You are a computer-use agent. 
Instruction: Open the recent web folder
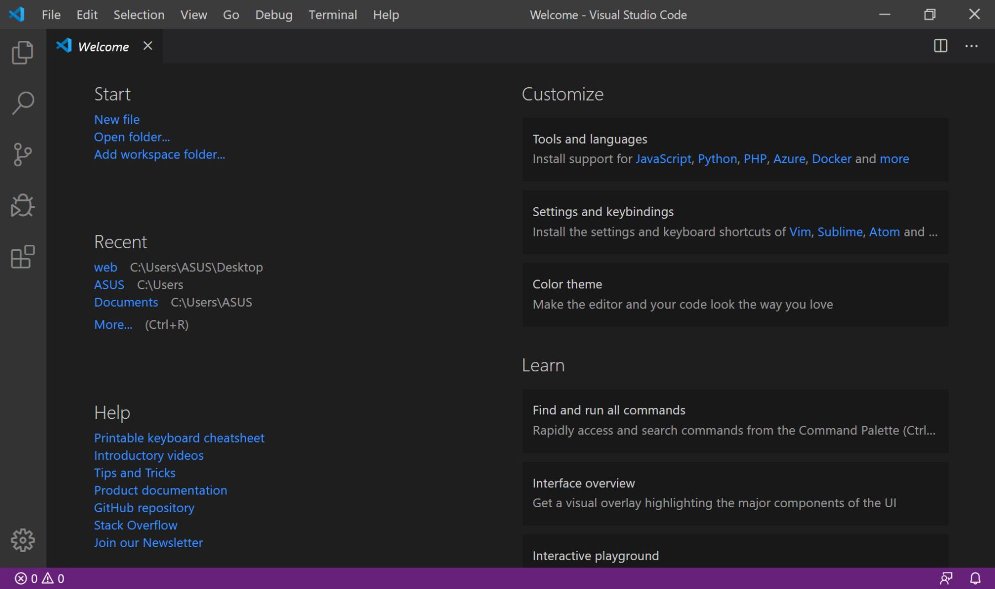pos(106,267)
